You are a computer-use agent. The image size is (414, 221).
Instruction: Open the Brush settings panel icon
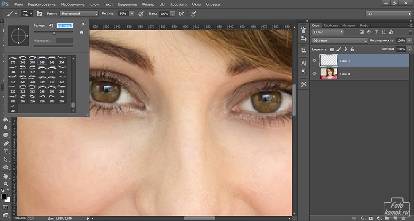pyautogui.click(x=303, y=39)
